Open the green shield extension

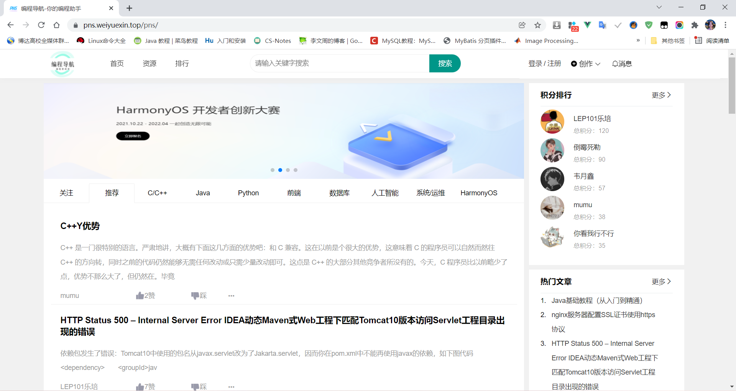[649, 25]
